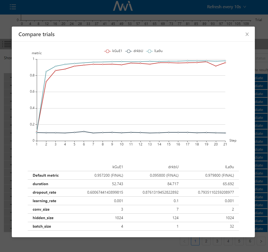Image resolution: width=268 pixels, height=252 pixels.
Task: Select page 5 in the pagination bar
Action: coord(239,241)
